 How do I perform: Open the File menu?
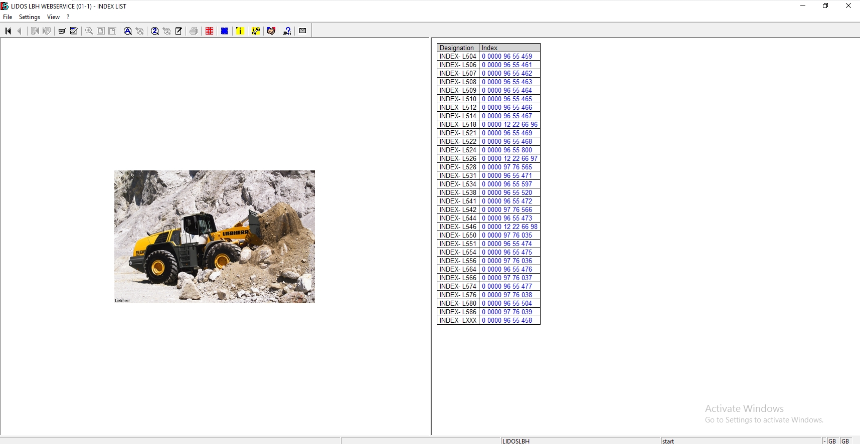point(8,17)
